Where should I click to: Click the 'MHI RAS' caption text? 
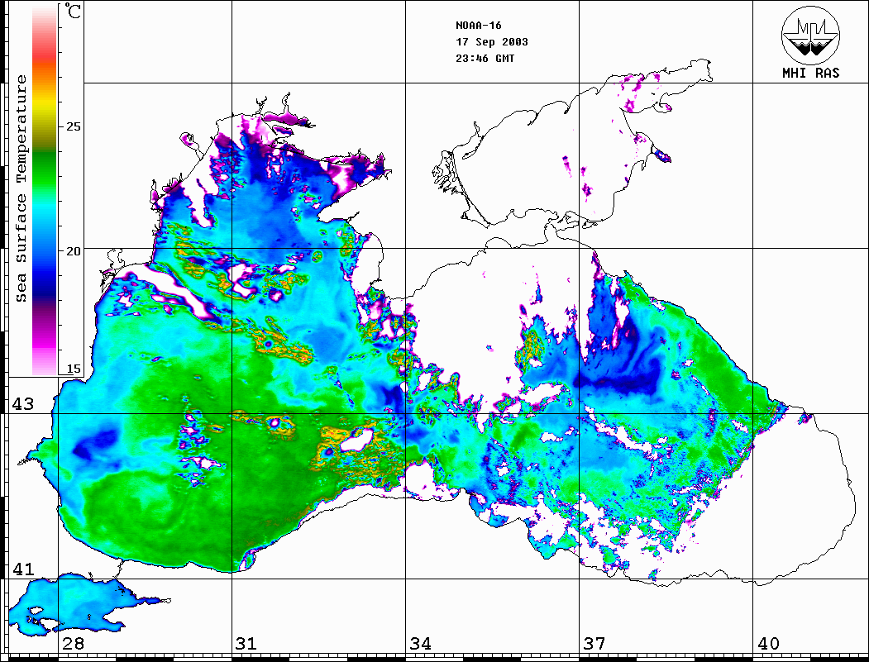coord(811,73)
